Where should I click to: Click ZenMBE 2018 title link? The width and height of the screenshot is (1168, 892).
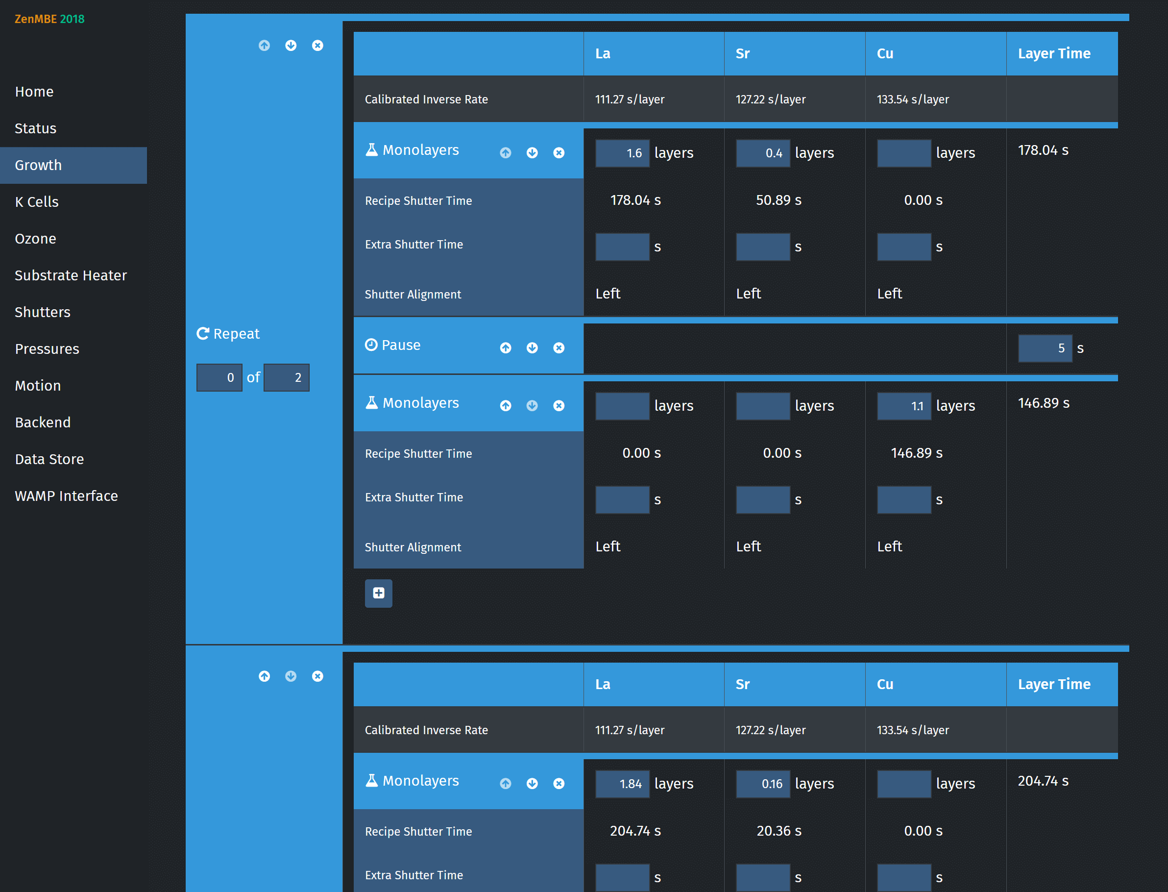49,19
